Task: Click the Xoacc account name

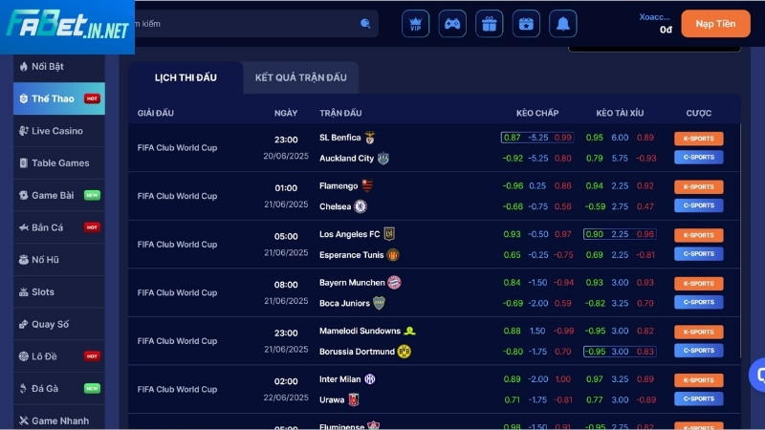Action: tap(654, 17)
